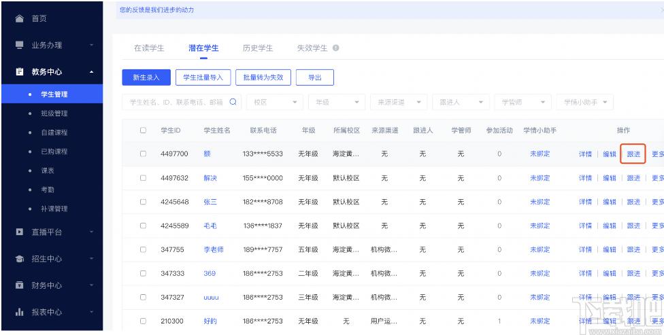Expand the 招生中心 menu arrow
This screenshot has width=664, height=335.
click(92, 259)
